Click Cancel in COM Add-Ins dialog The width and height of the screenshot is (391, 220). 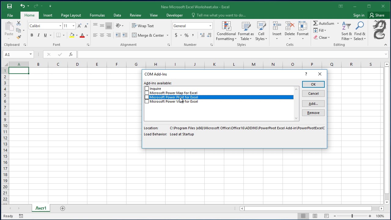pyautogui.click(x=313, y=94)
